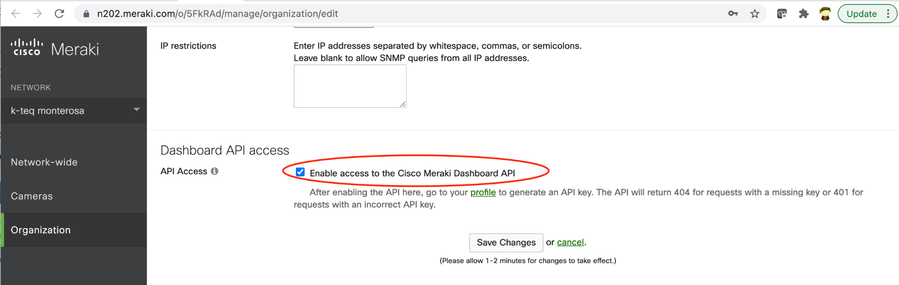This screenshot has height=285, width=899.
Task: Click the padlock site info icon
Action: pyautogui.click(x=86, y=14)
